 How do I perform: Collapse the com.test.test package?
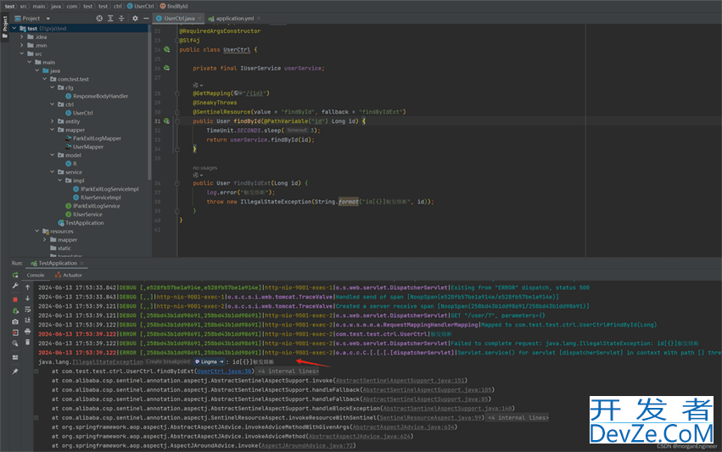coord(45,79)
